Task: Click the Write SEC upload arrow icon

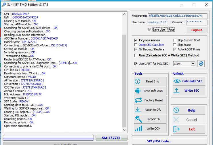Action: (176, 91)
